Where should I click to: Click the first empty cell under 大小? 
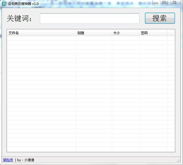coord(125,38)
